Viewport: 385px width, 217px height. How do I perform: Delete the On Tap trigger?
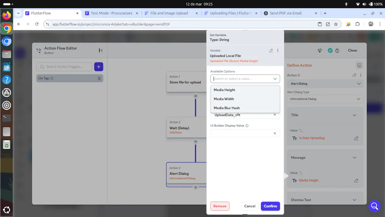point(99,78)
